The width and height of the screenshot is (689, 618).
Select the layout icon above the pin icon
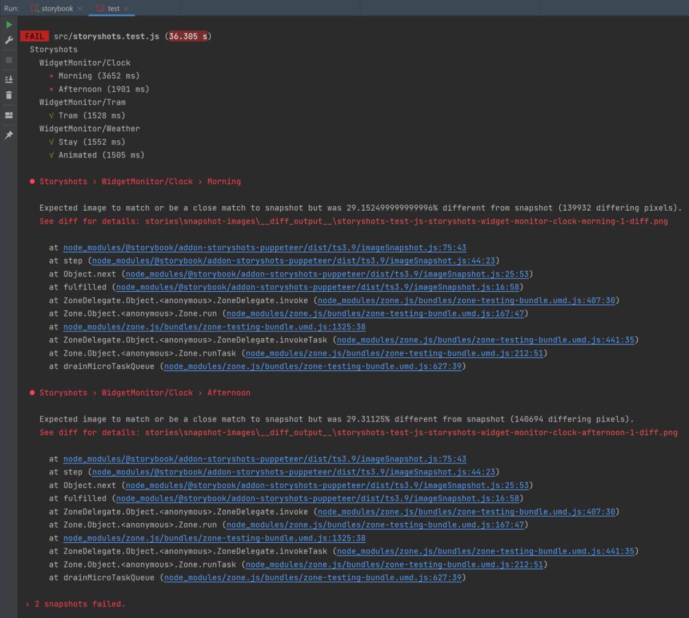click(x=9, y=115)
